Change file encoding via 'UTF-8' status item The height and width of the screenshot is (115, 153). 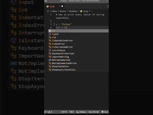[64, 112]
